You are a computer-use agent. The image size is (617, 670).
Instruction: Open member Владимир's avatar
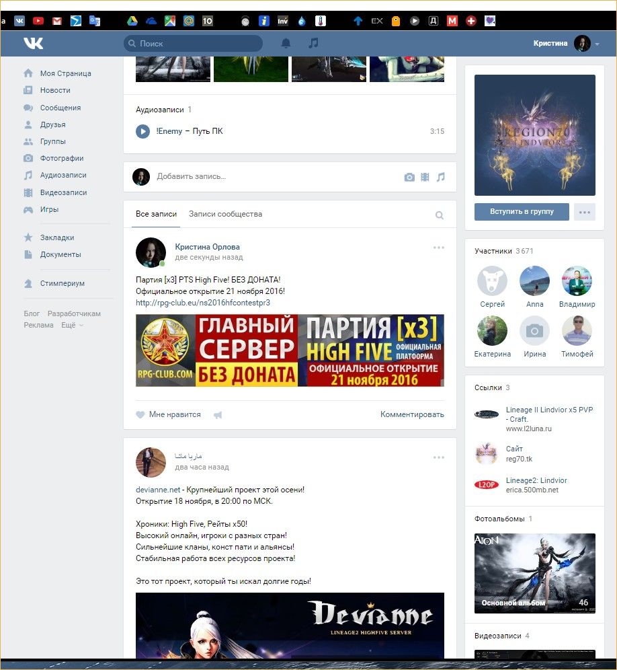click(x=577, y=281)
